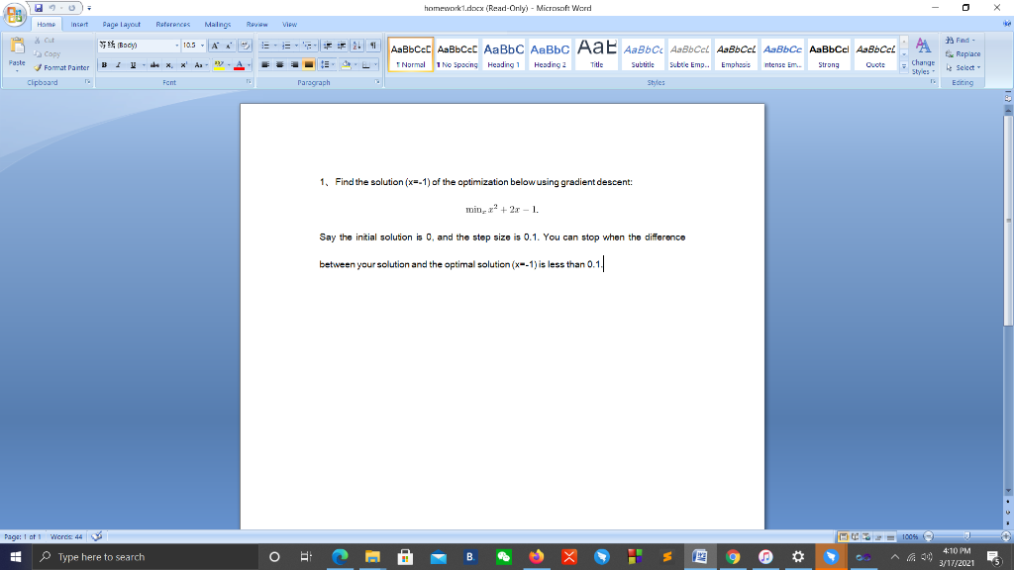Toggle the Show/Hide paragraph marks

click(x=373, y=44)
